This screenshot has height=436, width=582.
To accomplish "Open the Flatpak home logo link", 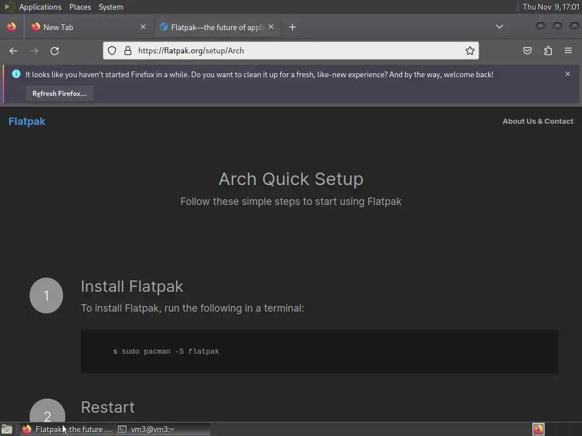I will coord(27,121).
